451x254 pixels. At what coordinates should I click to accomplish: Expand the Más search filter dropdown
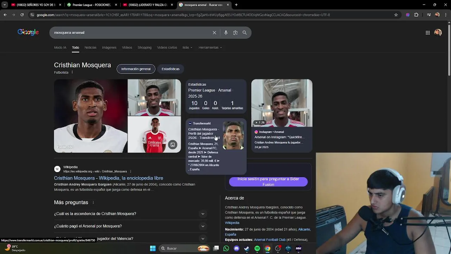(x=187, y=48)
